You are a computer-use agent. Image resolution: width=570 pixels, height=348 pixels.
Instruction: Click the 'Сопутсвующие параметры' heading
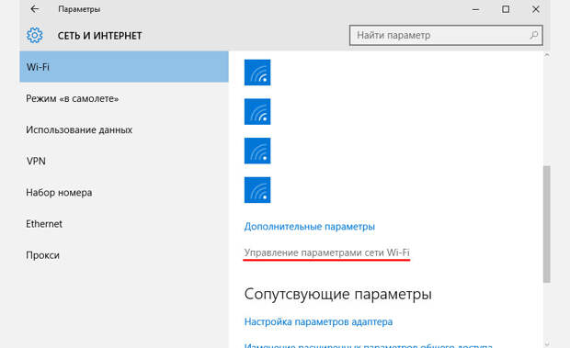(337, 294)
